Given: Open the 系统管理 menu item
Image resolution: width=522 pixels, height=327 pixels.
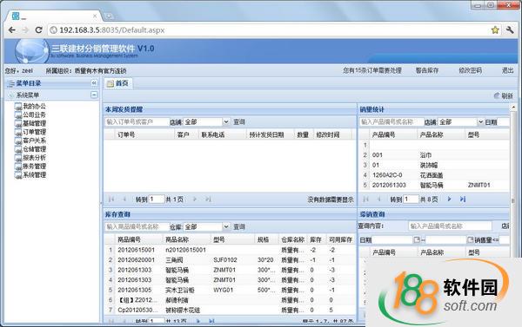Looking at the screenshot, I should click(34, 175).
